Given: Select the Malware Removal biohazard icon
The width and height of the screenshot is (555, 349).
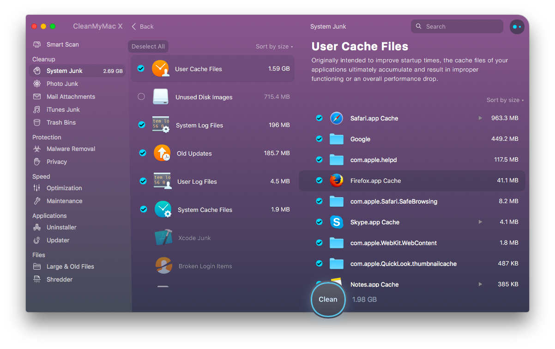Looking at the screenshot, I should pyautogui.click(x=37, y=149).
